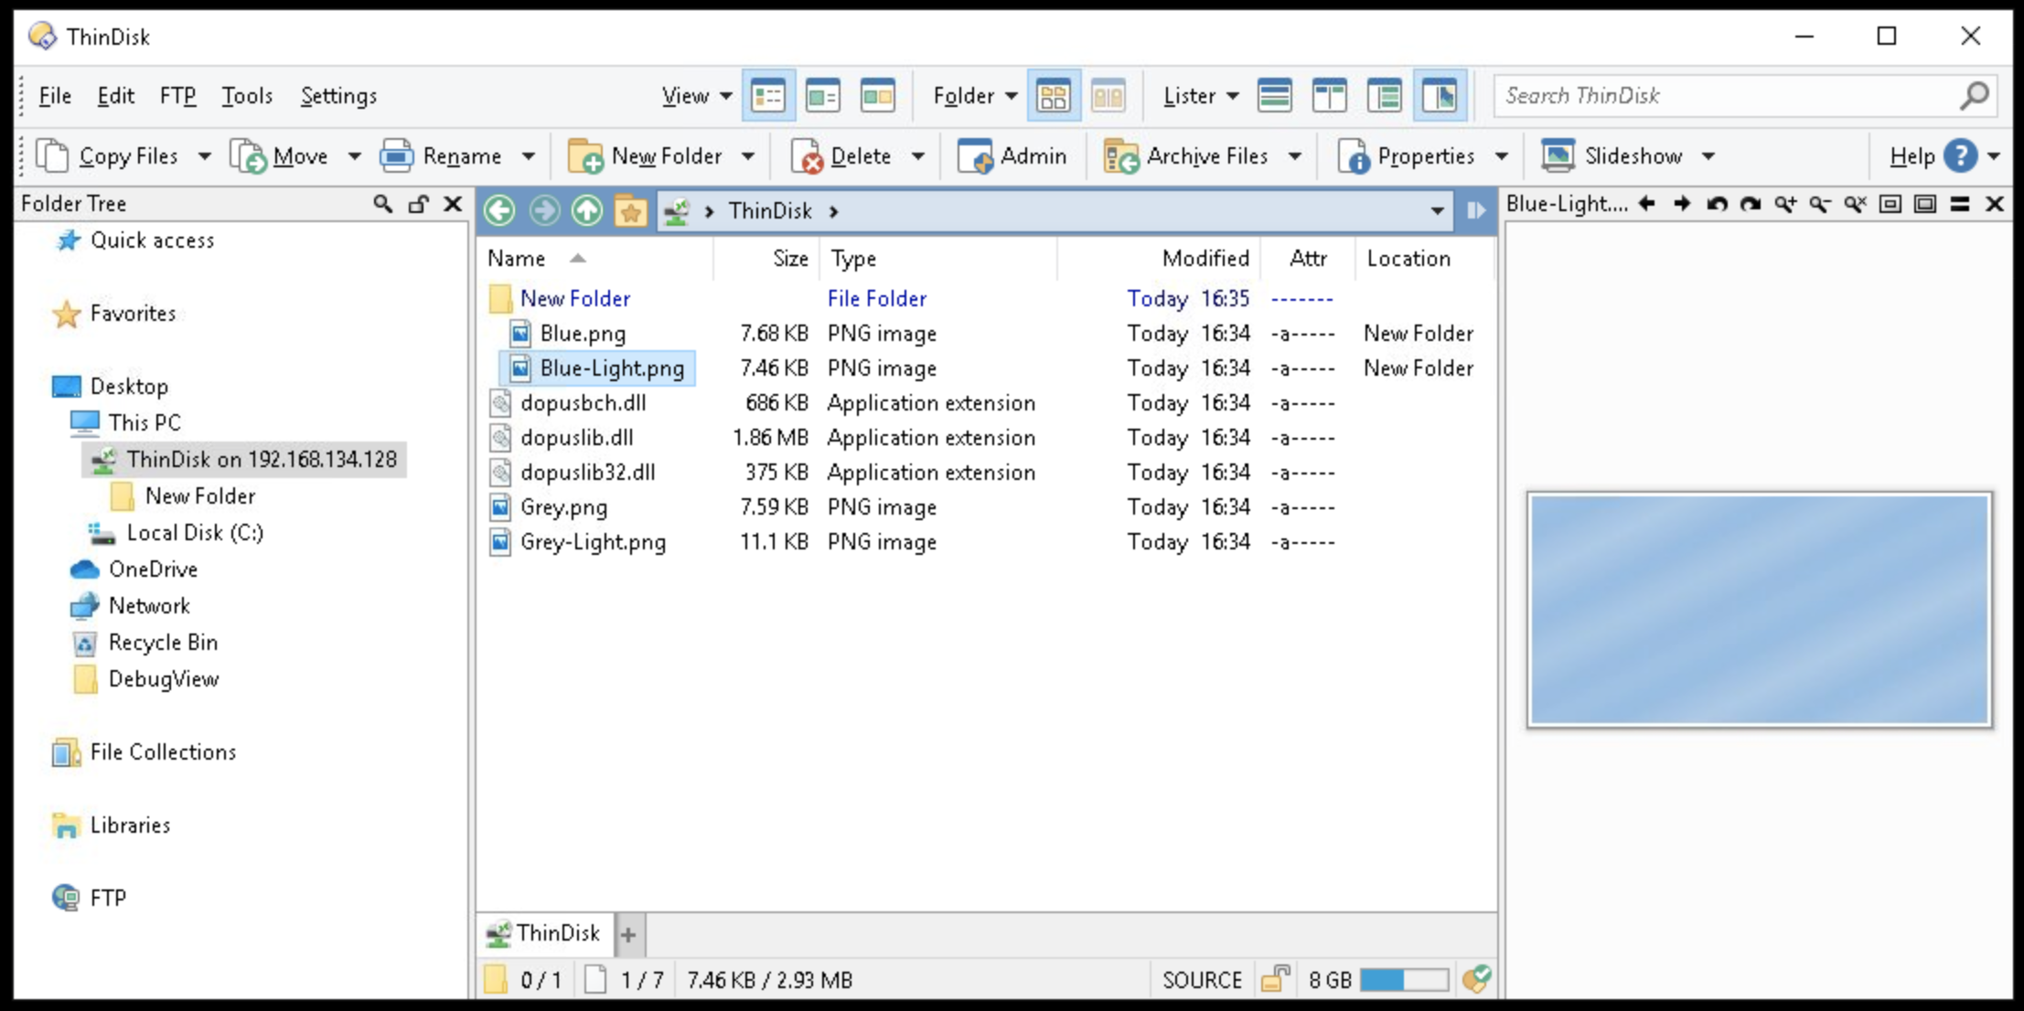Viewport: 2024px width, 1011px height.
Task: Close the viewer pane
Action: pos(1995,204)
